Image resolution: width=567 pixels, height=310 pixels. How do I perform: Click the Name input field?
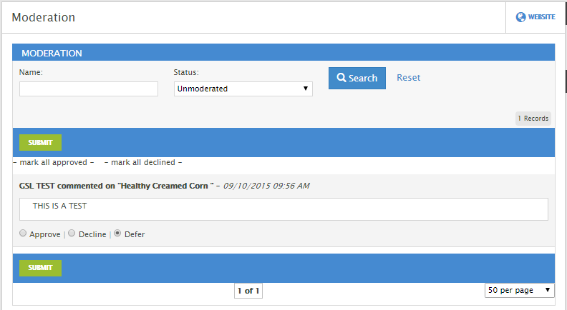tap(89, 89)
